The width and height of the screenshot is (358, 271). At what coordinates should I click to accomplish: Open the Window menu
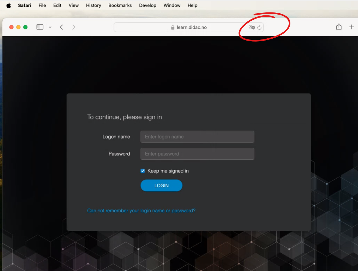tap(172, 5)
